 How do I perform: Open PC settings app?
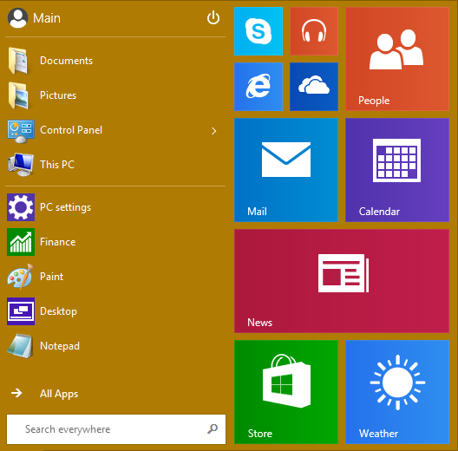115,207
